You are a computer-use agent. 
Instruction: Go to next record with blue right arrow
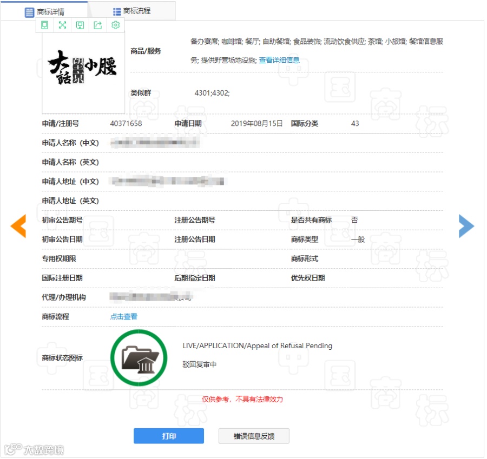tap(466, 226)
